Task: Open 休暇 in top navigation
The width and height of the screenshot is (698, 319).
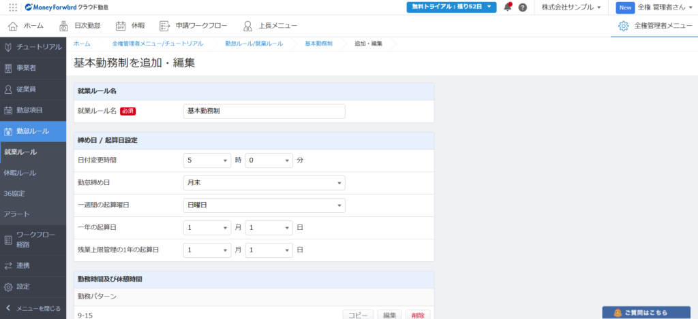Action: [x=130, y=26]
